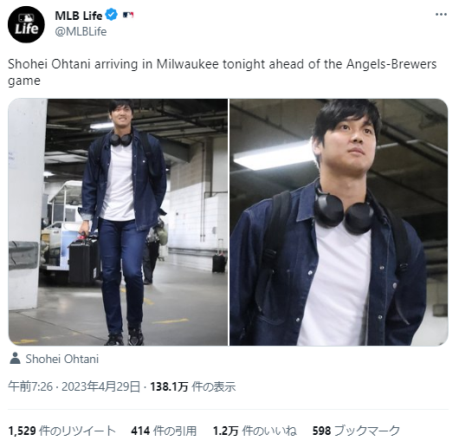
Task: Open the MLB Life profile avatar
Action: 26,24
